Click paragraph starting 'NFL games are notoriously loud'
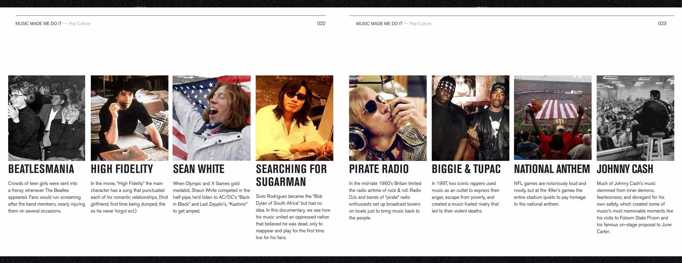This screenshot has width=682, height=263. click(x=550, y=194)
